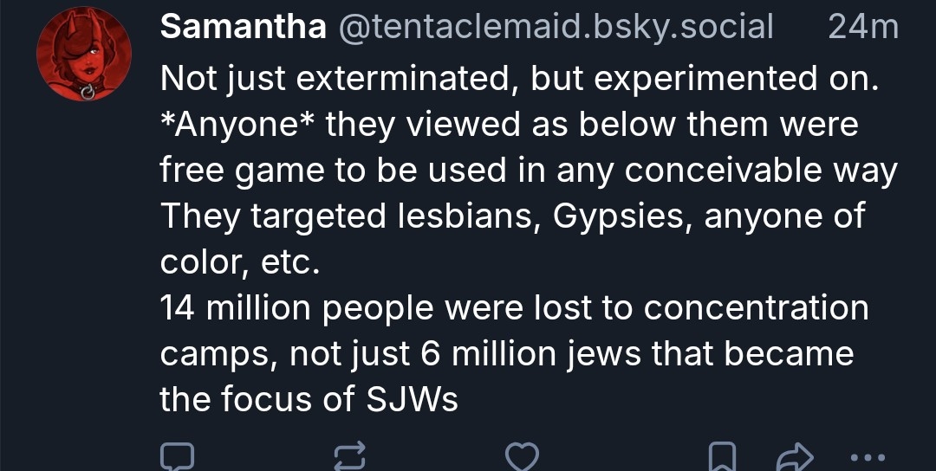Open the @tentaclemaid.bsky.social handle link
The width and height of the screenshot is (936, 471).
point(554,29)
